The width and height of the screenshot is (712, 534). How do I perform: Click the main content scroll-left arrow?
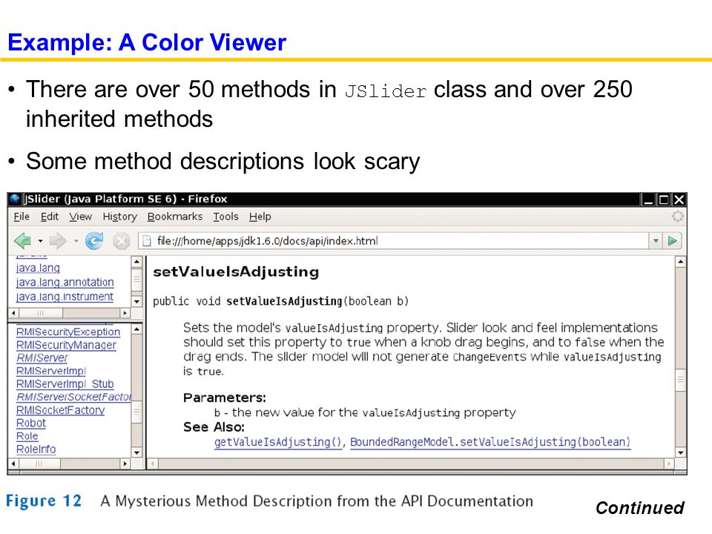(x=153, y=464)
